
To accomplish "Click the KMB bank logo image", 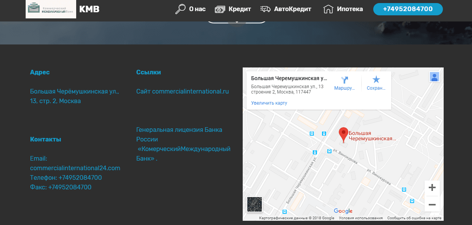I will (51, 9).
